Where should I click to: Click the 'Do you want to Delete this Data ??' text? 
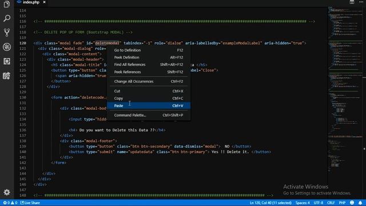click(x=117, y=130)
